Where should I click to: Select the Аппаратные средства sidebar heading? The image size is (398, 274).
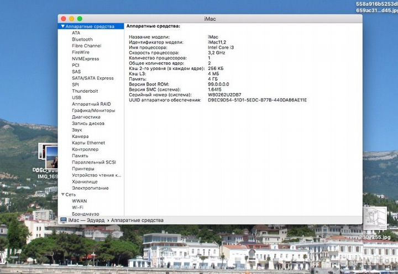pyautogui.click(x=91, y=26)
